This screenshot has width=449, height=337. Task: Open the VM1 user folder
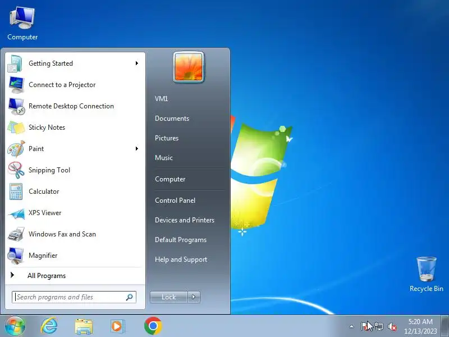coord(161,99)
